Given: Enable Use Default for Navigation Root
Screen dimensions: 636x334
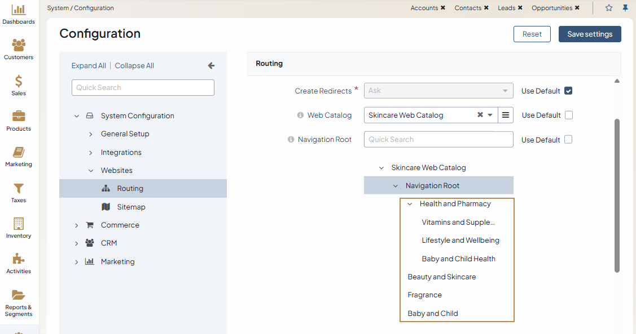Looking at the screenshot, I should pos(568,140).
